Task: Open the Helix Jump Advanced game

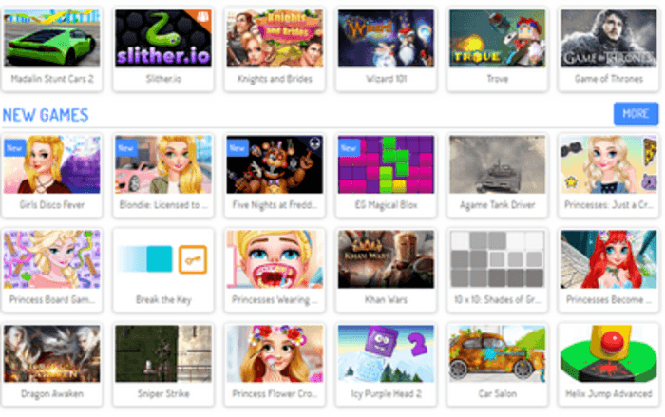Action: click(608, 353)
